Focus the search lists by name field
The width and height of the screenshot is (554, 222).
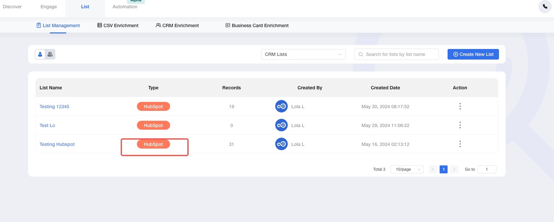tap(397, 54)
